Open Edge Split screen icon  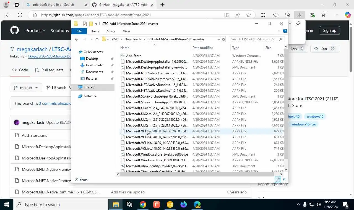(x=263, y=15)
